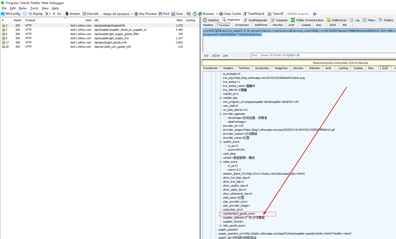Viewport: 396px width, 239px height.
Task: Select session 9 get_supply_live row
Action: click(x=100, y=38)
